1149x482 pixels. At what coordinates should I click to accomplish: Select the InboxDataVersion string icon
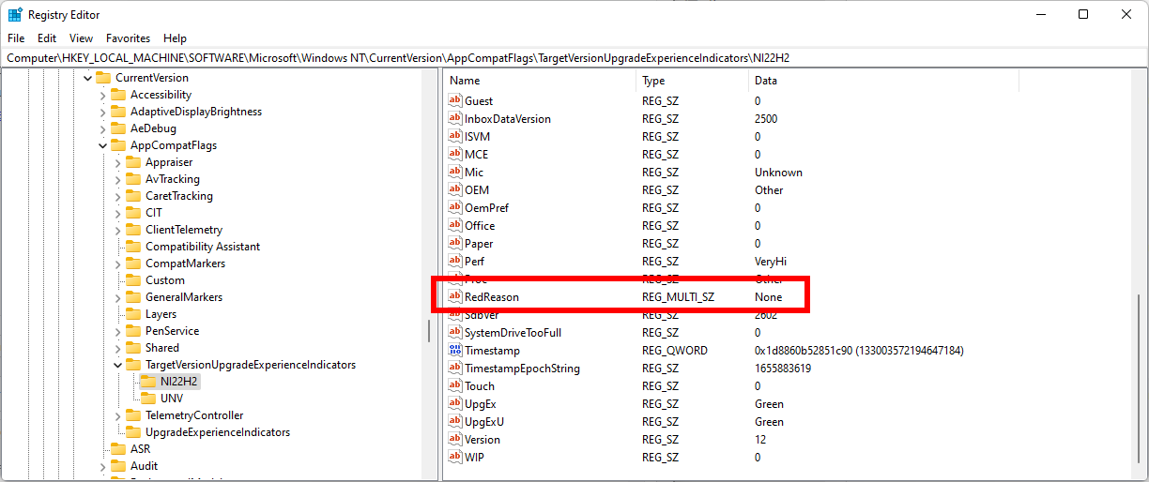(x=455, y=119)
